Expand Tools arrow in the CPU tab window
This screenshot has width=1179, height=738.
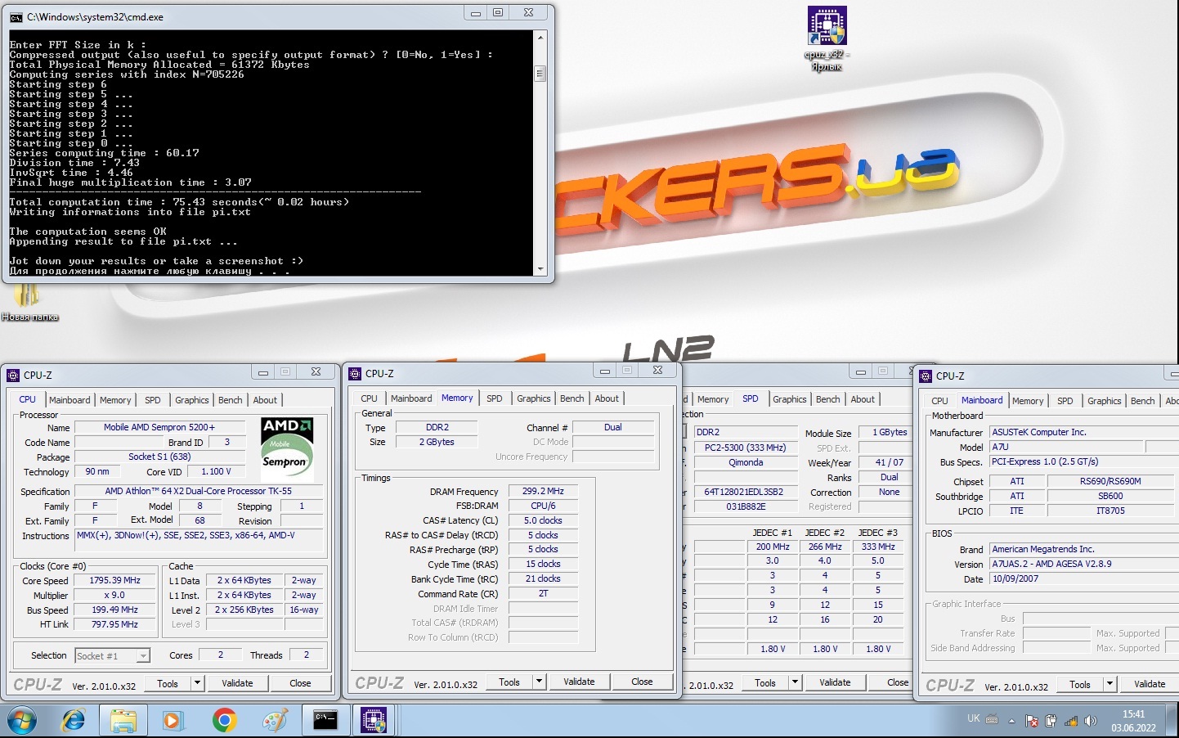click(x=197, y=683)
